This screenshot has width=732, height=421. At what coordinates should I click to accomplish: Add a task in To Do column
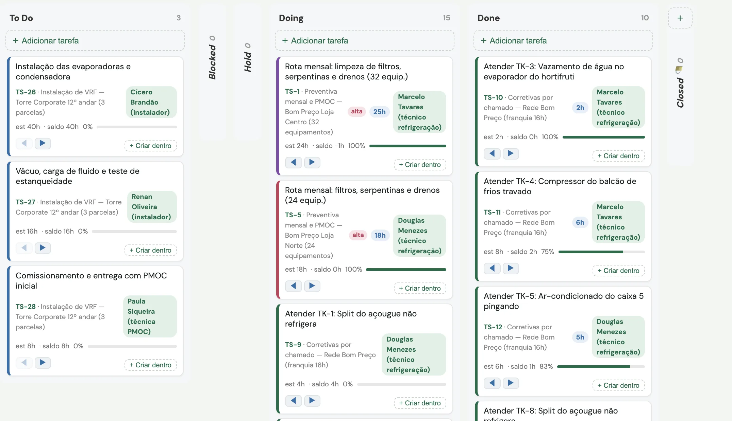pyautogui.click(x=95, y=40)
